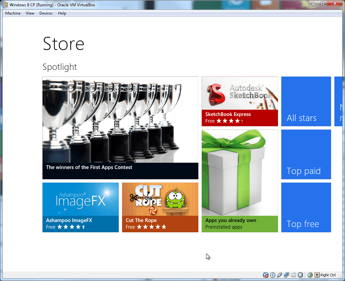Click the Spotlight section heading
The width and height of the screenshot is (345, 281).
(60, 67)
